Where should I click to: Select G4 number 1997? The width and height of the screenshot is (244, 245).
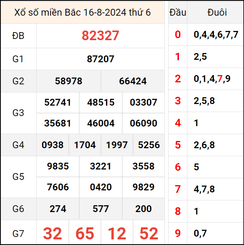pos(117,145)
